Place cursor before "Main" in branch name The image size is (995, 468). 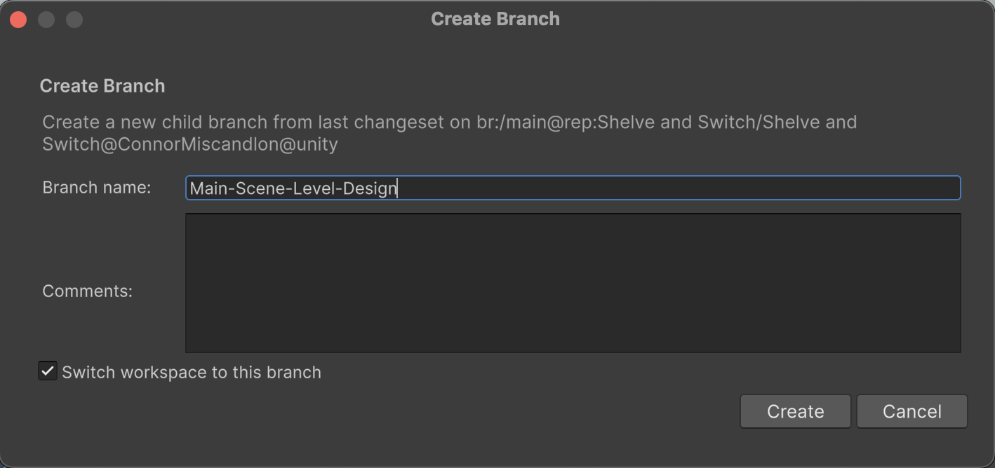pyautogui.click(x=190, y=188)
